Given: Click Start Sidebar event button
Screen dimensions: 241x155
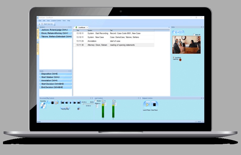Looking at the screenshot, I should point(55,77).
